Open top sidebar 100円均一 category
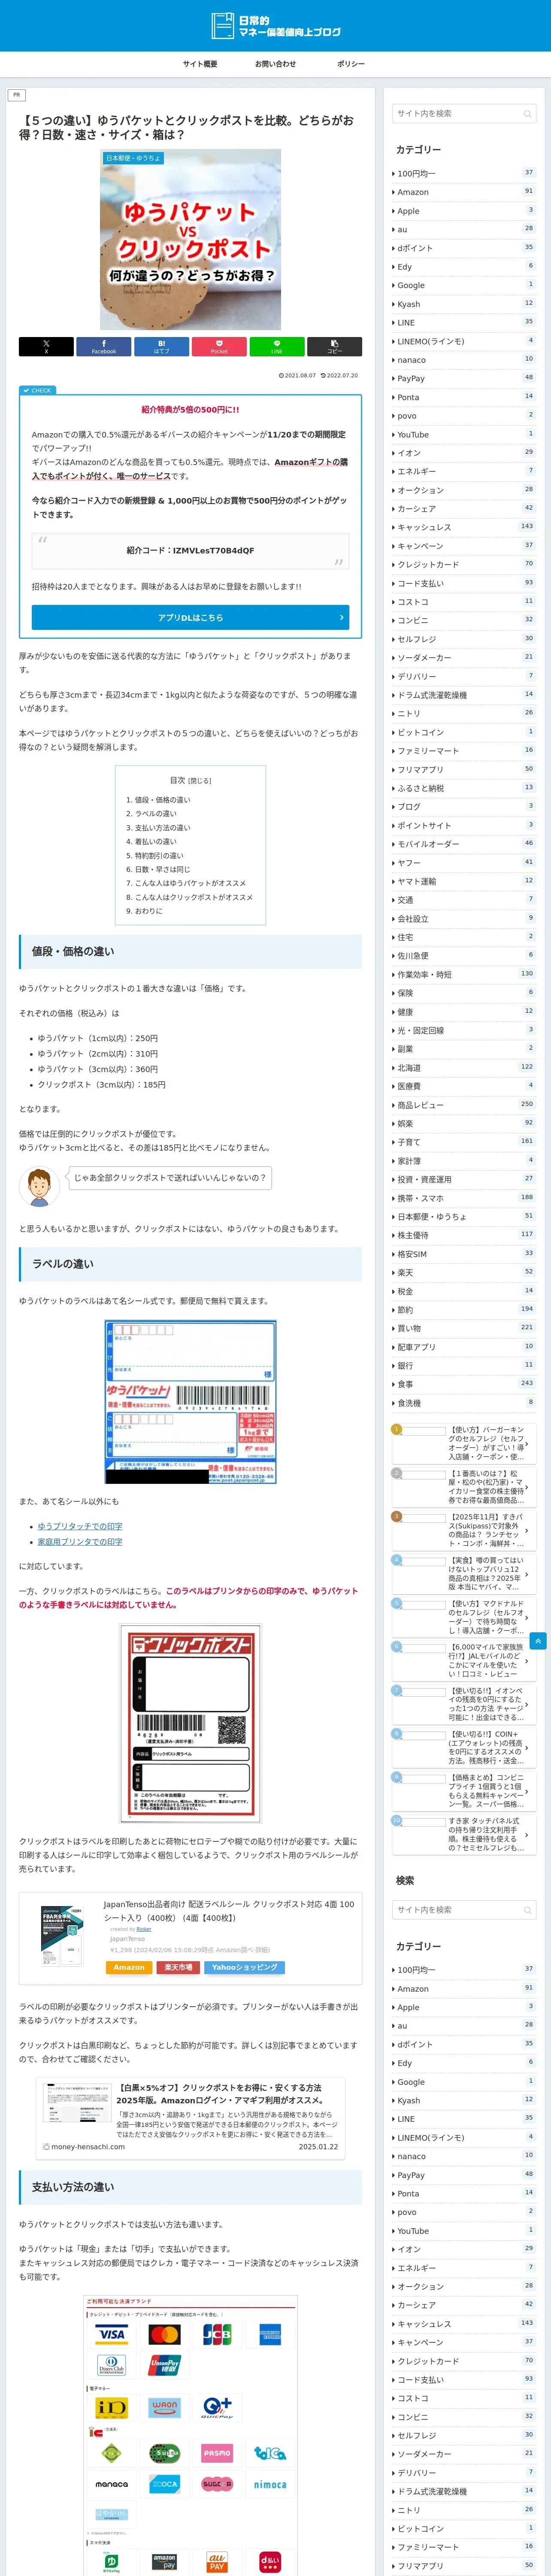Viewport: 551px width, 2576px height. click(x=464, y=174)
